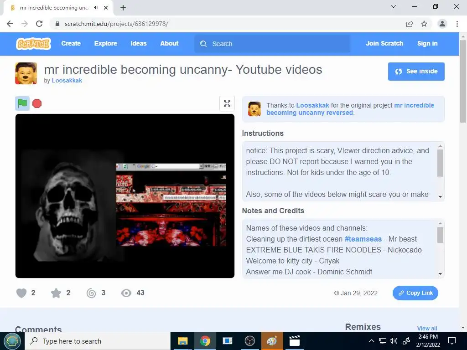
Task: Open the Create menu item
Action: pos(71,43)
